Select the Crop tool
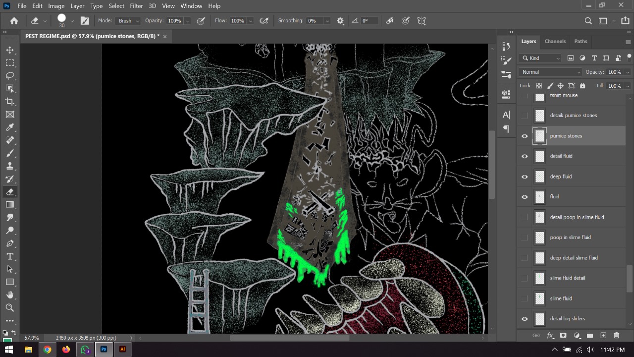 click(x=10, y=102)
